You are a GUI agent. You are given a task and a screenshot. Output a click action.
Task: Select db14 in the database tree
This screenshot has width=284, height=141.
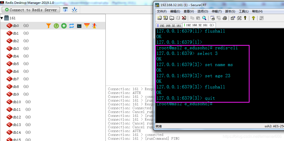pyautogui.click(x=17, y=132)
